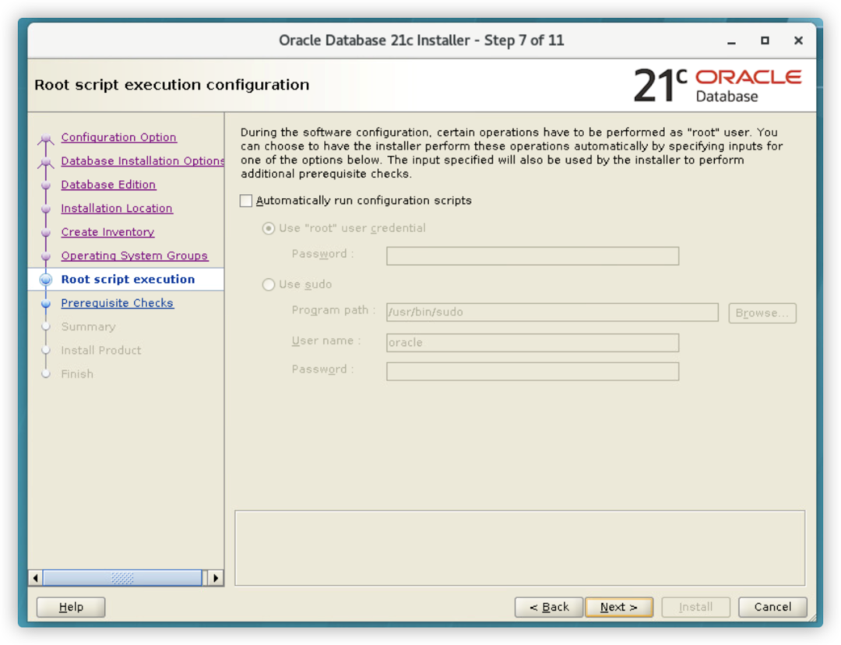Click the Prerequisite Checks step bullet
This screenshot has height=645, width=841.
pos(46,303)
